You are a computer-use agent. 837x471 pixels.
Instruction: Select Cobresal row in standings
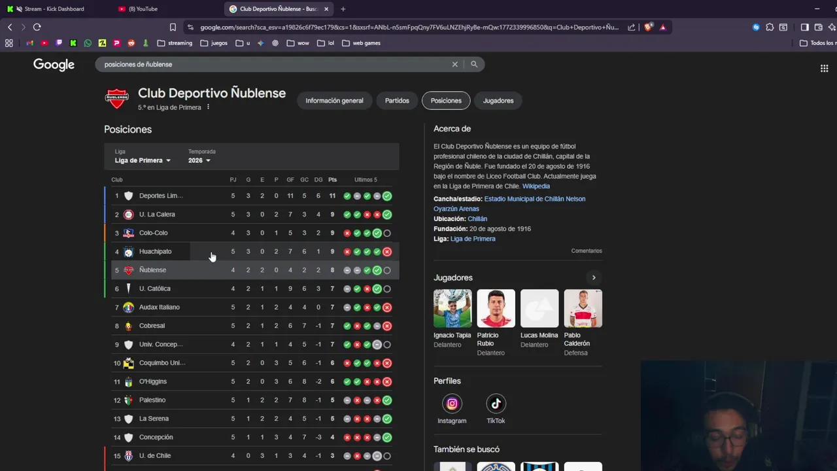252,326
